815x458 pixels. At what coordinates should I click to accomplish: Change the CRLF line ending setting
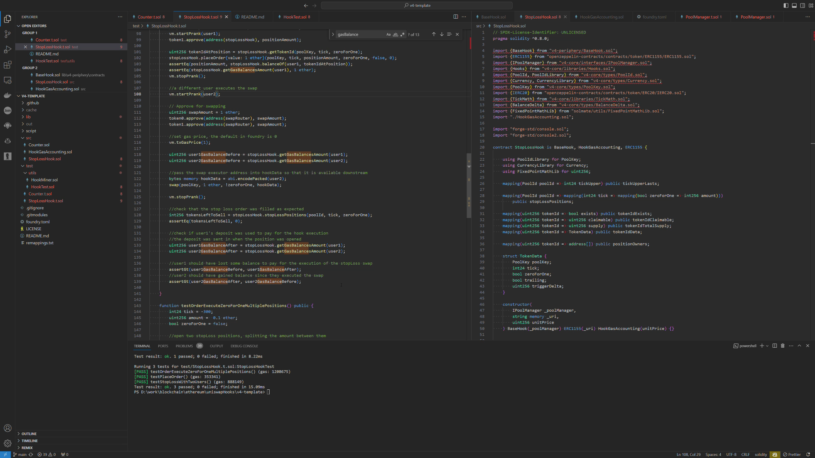[x=745, y=455]
